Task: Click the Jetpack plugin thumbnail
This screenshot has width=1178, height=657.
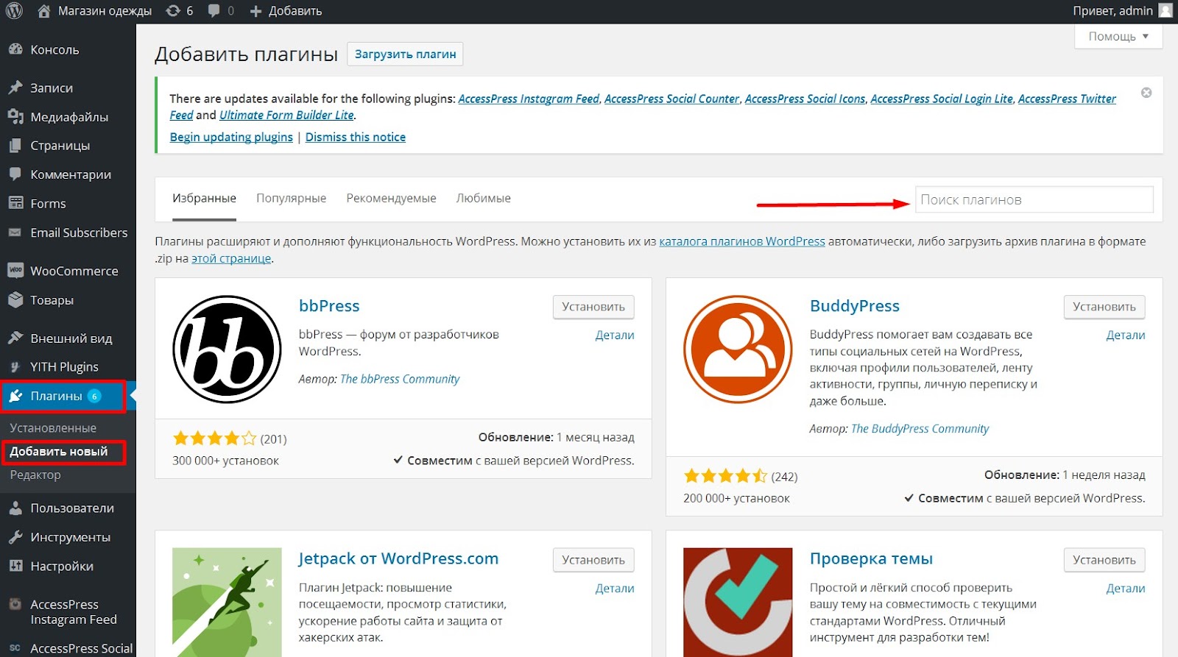Action: (227, 602)
